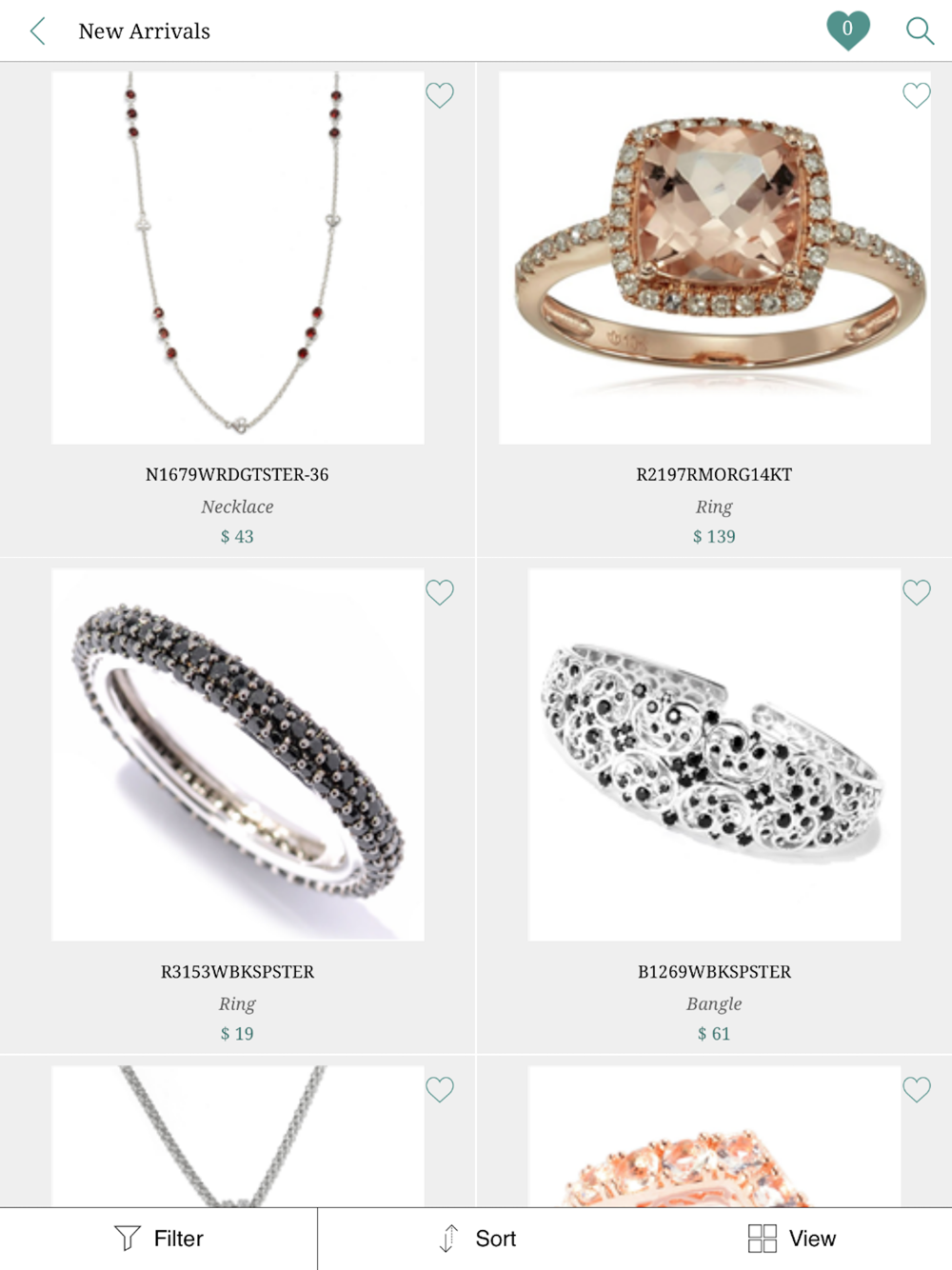Open the silver filigree bangle image

[x=715, y=755]
